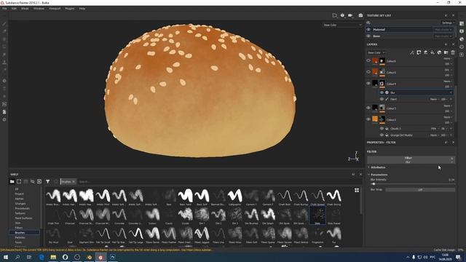Open the viewport Base Color display dropdown
This screenshot has height=262, width=466.
[x=342, y=25]
